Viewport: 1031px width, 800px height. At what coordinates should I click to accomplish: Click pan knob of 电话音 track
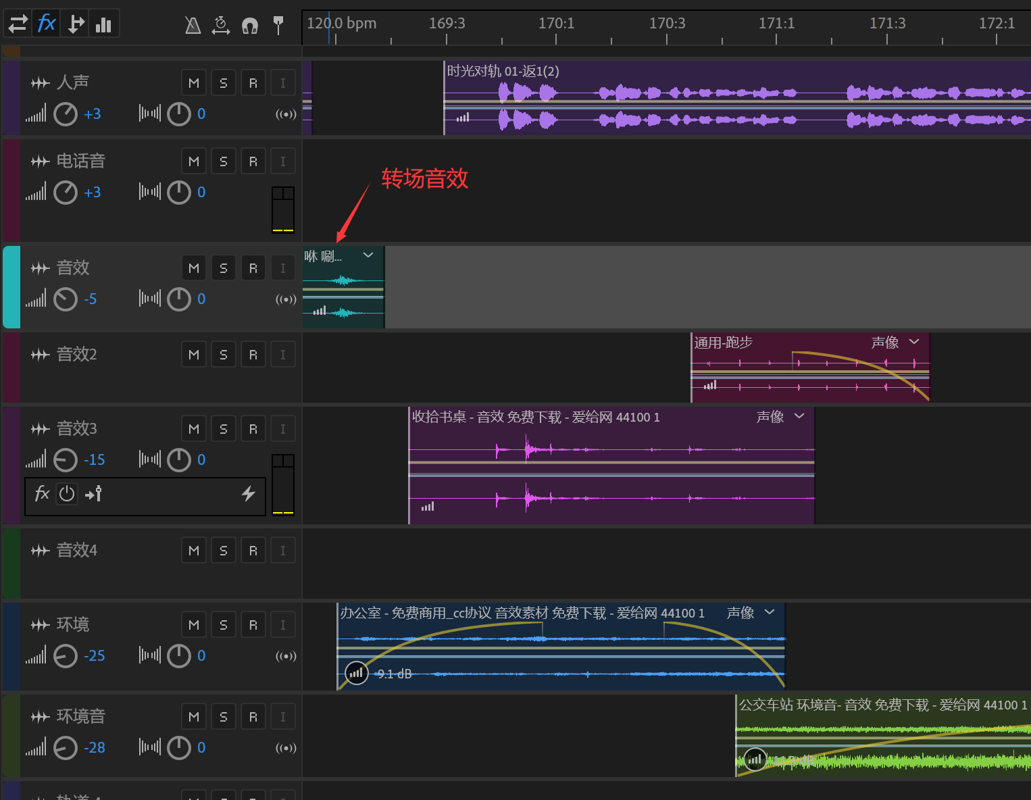tap(179, 193)
